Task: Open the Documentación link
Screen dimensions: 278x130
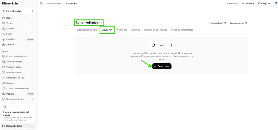Action: pyautogui.click(x=238, y=23)
